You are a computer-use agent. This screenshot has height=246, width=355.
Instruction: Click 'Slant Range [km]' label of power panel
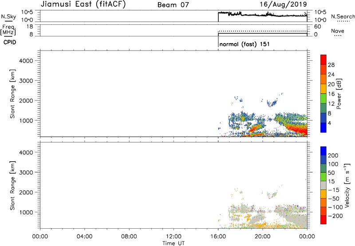click(12, 94)
